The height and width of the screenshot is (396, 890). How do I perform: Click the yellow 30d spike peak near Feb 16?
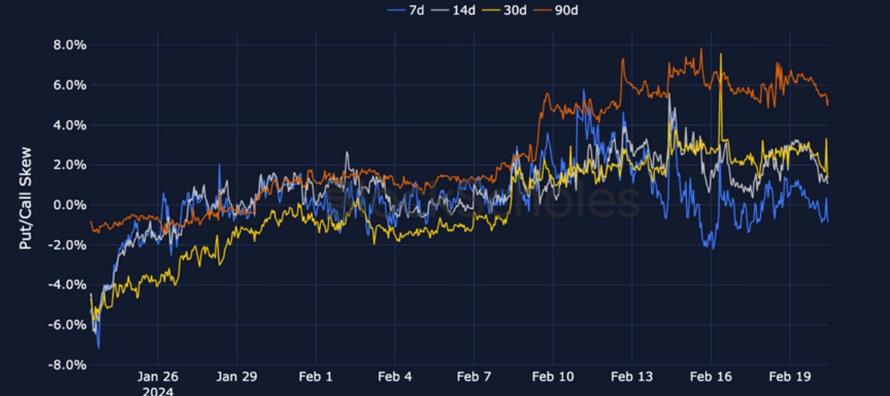point(720,54)
